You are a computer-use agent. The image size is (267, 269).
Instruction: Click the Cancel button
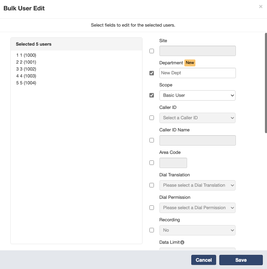[x=204, y=260]
